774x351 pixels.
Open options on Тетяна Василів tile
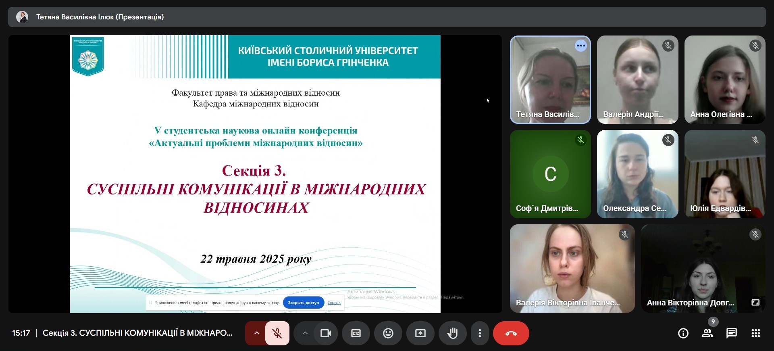pyautogui.click(x=580, y=46)
